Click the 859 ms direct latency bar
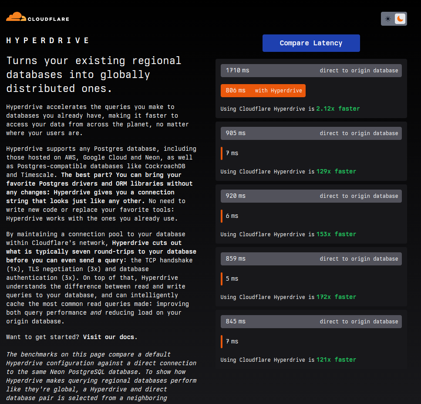The width and height of the screenshot is (421, 404). pos(311,259)
